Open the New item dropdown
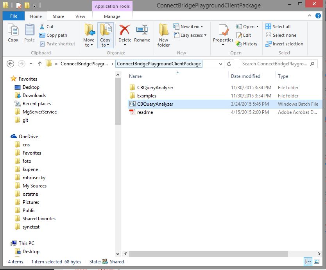326x270 pixels. point(188,27)
